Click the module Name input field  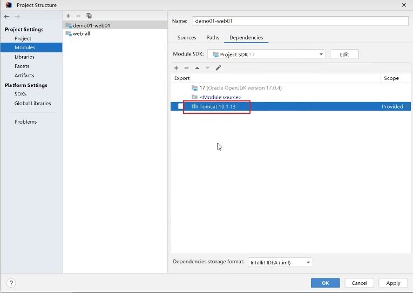301,21
